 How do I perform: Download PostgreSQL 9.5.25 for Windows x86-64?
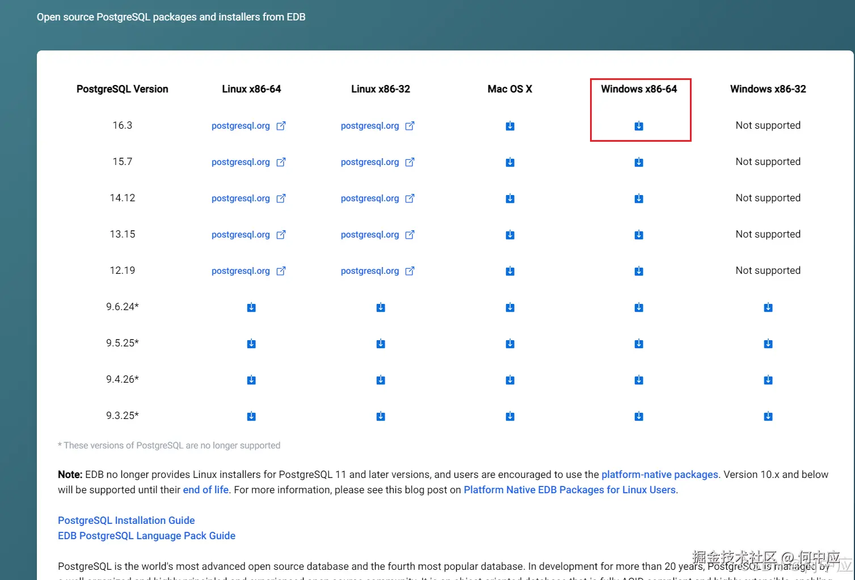(639, 344)
